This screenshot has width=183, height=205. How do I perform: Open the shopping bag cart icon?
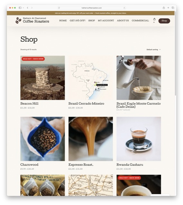(x=154, y=19)
